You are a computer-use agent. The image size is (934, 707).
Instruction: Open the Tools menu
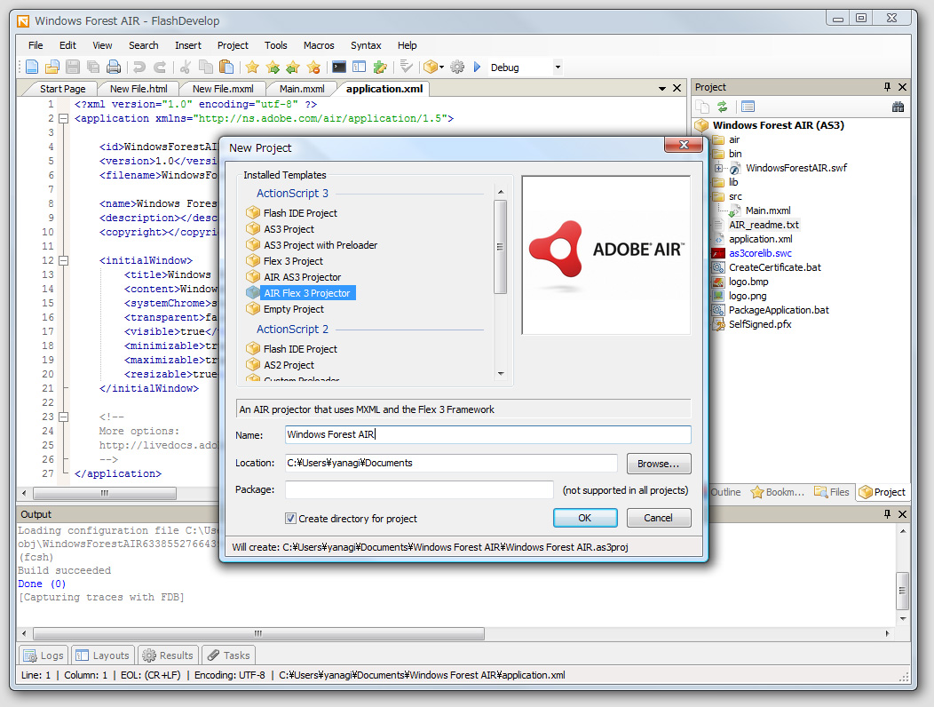[x=276, y=45]
